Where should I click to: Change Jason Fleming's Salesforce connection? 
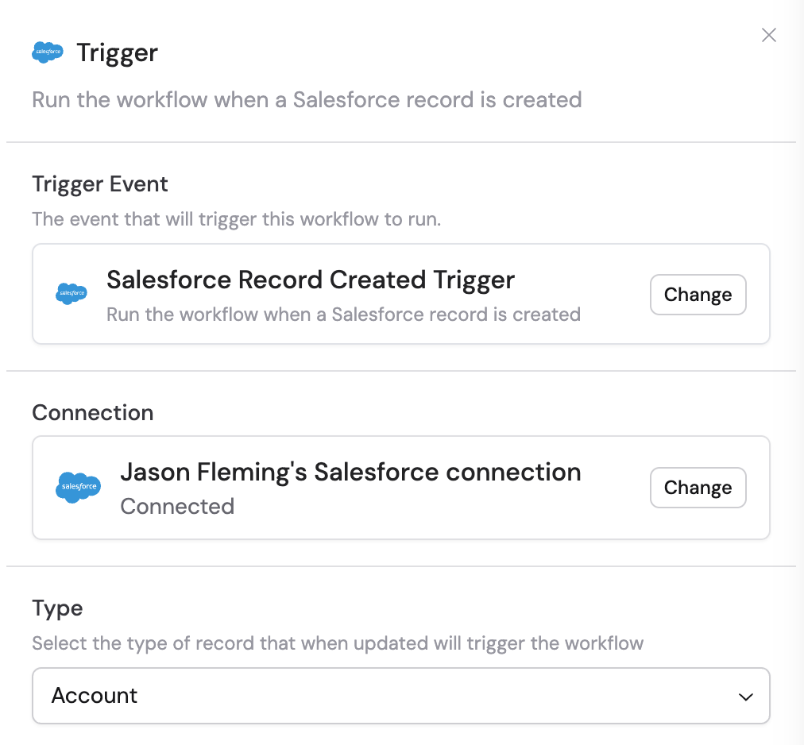click(x=698, y=487)
